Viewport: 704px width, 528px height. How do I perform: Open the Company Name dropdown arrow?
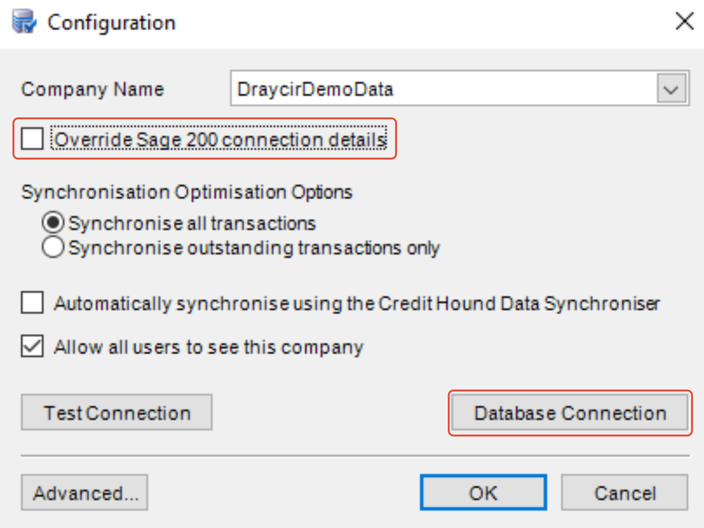(671, 89)
